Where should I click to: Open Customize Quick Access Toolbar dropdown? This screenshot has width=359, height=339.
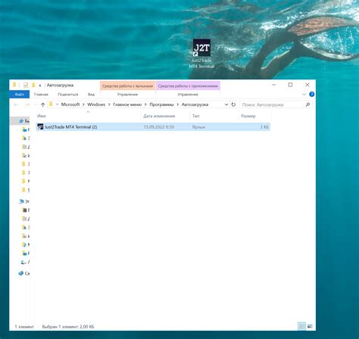pos(40,86)
